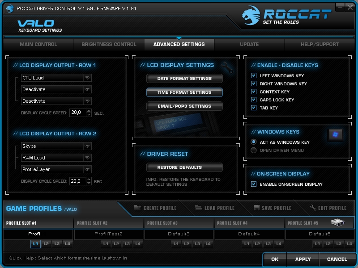358x268 pixels.
Task: Click the keyboard icon on Profile Slot #5
Action: (x=337, y=222)
